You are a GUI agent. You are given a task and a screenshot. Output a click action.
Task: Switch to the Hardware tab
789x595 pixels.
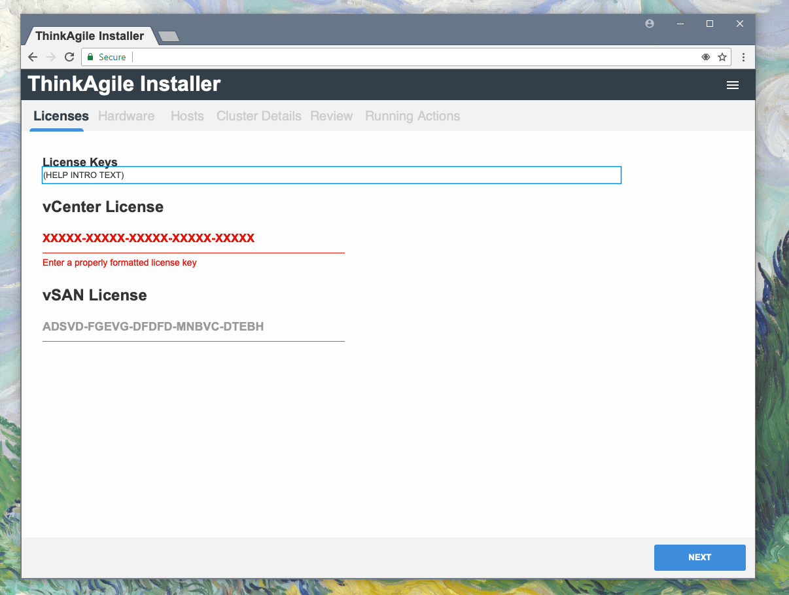[x=126, y=116]
